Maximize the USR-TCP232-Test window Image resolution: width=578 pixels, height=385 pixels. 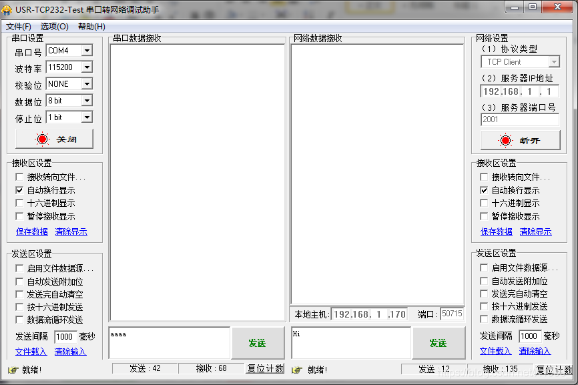point(533,7)
